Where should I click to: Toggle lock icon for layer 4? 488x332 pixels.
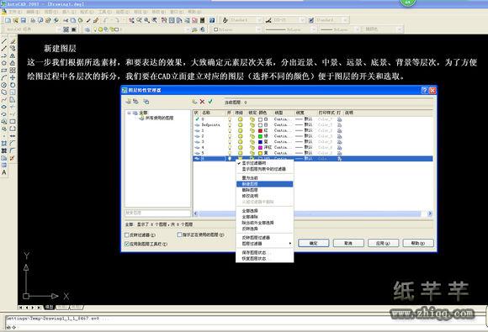(252, 147)
